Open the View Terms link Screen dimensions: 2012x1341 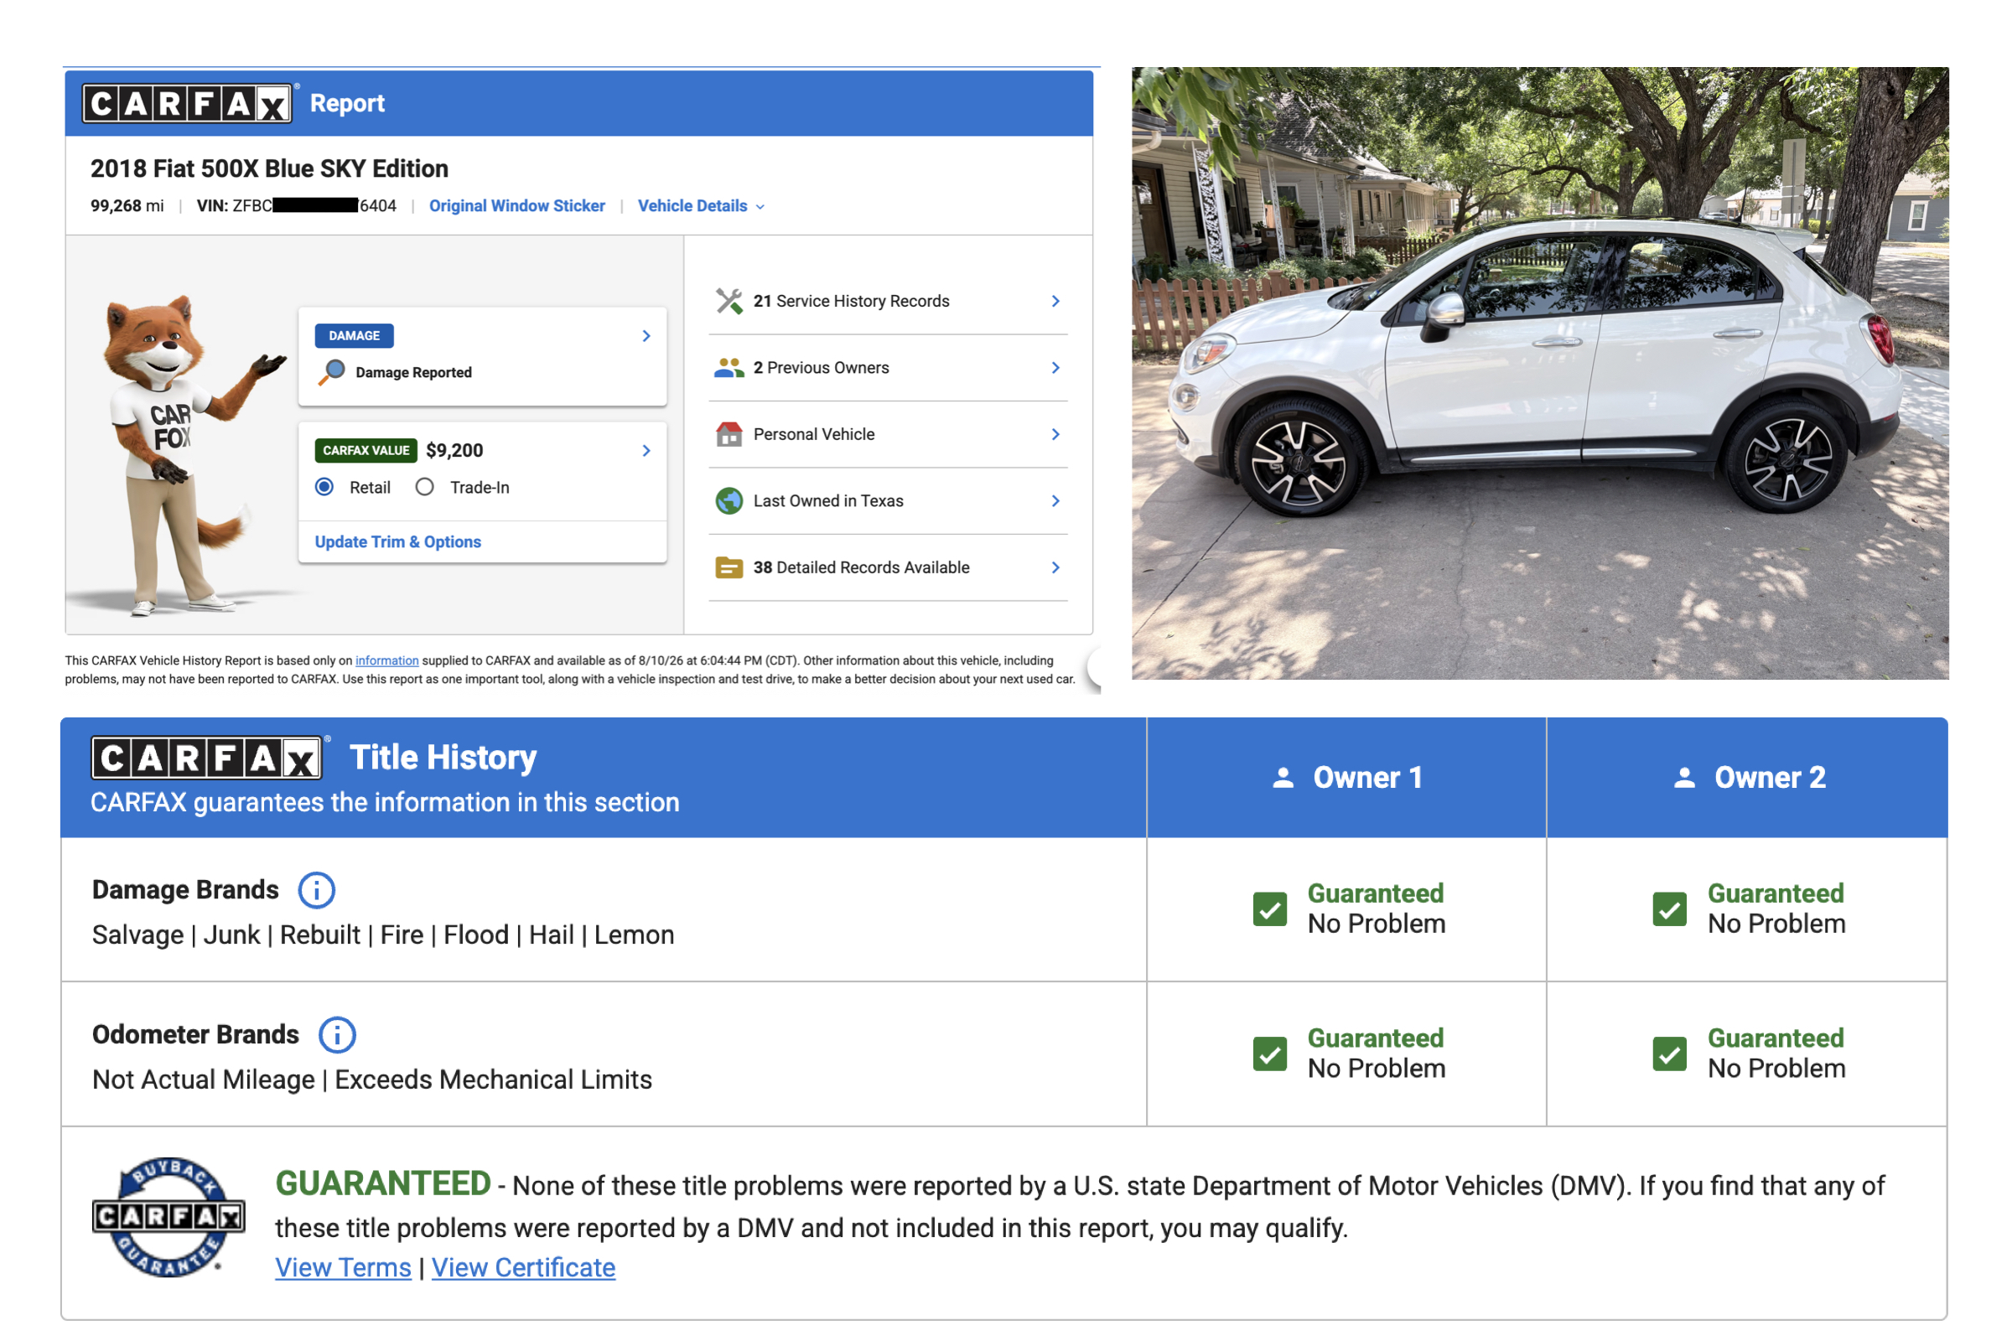[343, 1267]
